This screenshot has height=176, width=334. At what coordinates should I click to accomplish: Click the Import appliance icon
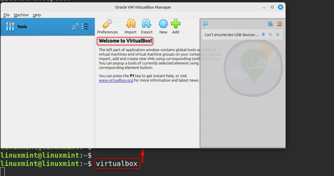click(130, 26)
